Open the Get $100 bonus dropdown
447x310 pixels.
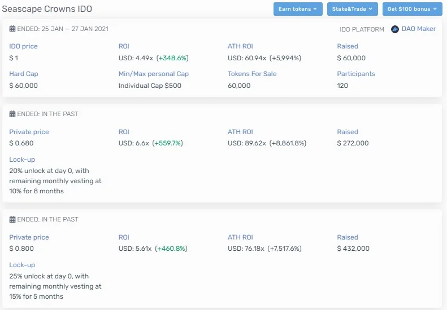[x=412, y=9]
